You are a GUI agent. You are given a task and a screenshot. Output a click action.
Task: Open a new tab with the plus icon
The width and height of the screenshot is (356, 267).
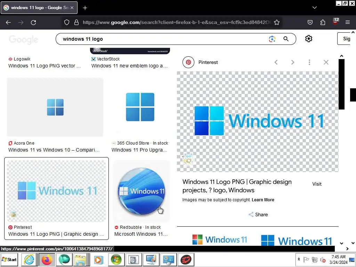pos(85,8)
